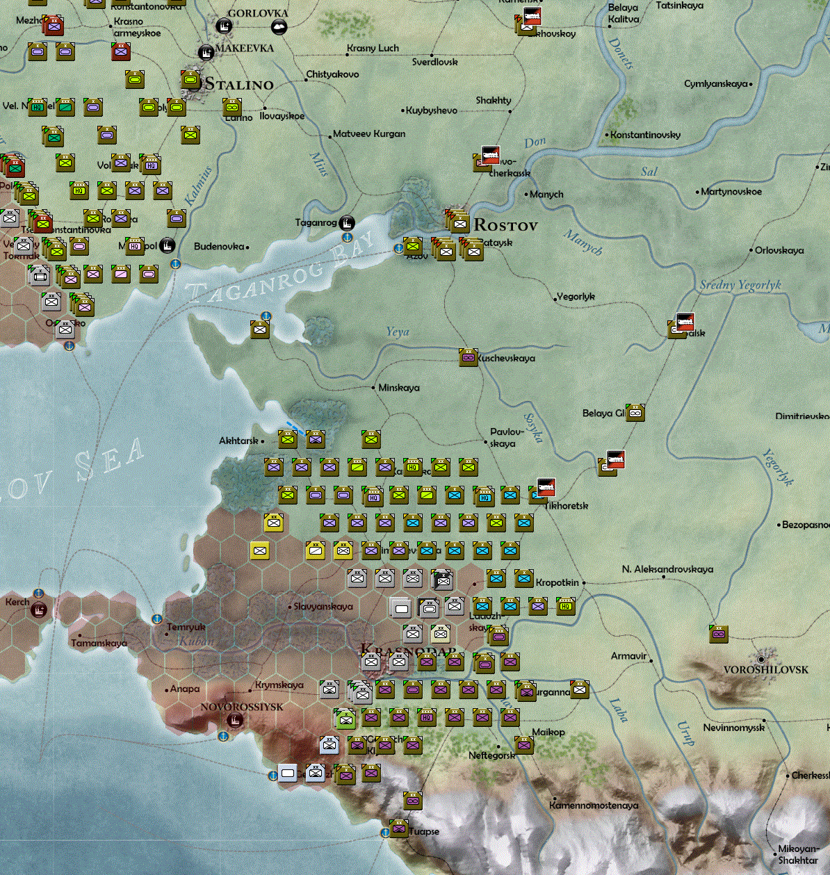Click the factory icon at Kerch

pyautogui.click(x=40, y=610)
